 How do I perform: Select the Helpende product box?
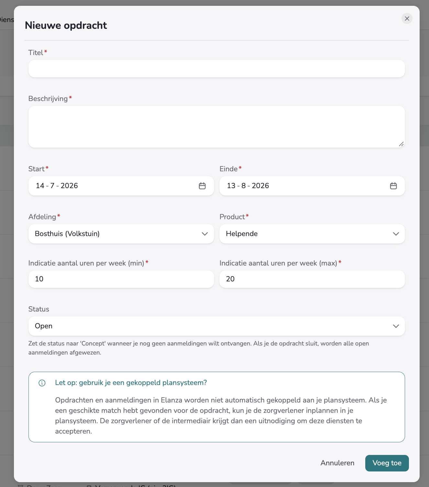[x=312, y=234]
